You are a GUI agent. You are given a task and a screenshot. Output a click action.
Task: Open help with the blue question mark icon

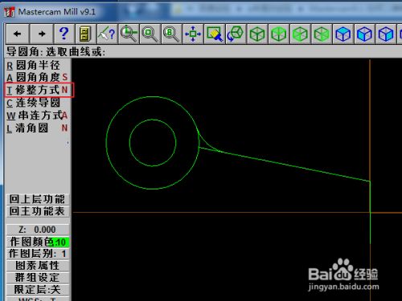coord(64,34)
